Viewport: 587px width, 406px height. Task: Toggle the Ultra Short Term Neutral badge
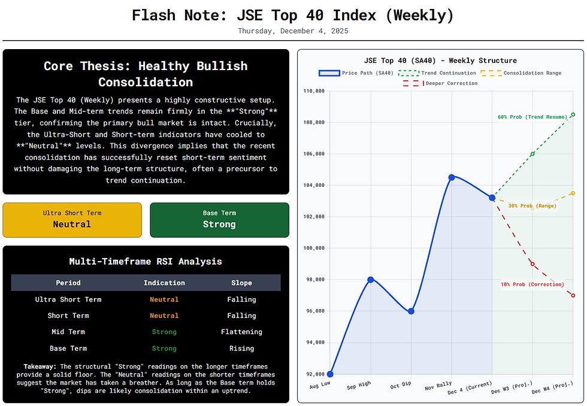(x=72, y=220)
